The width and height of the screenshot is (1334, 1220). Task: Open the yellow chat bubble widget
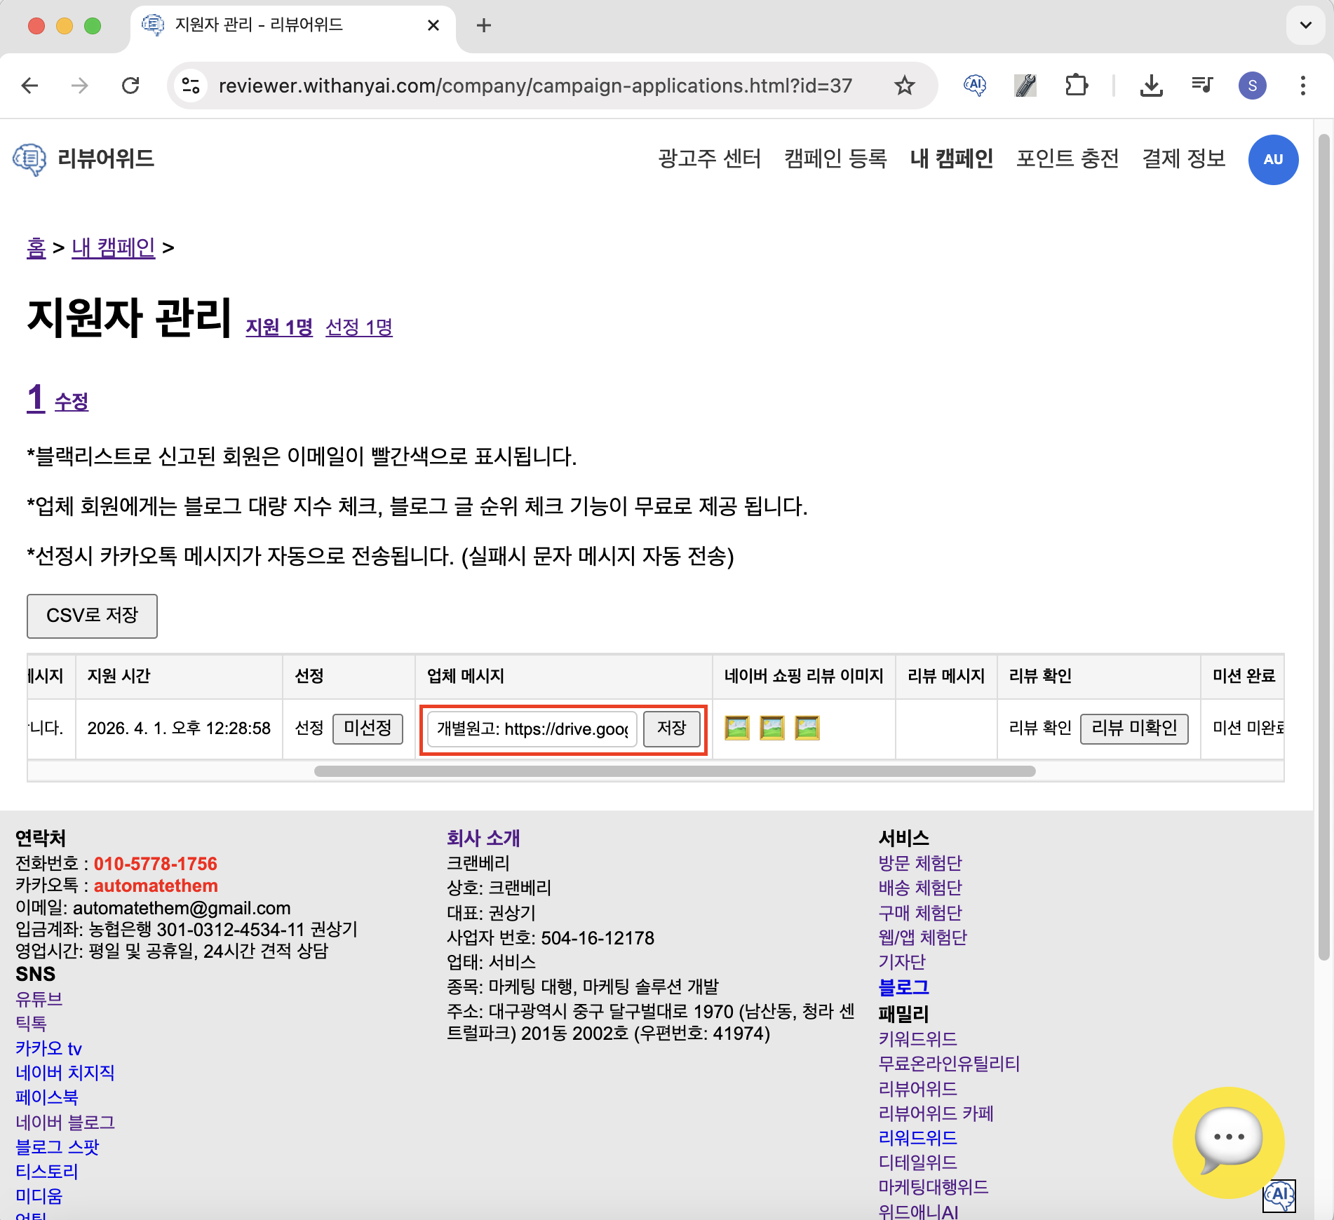[1227, 1141]
